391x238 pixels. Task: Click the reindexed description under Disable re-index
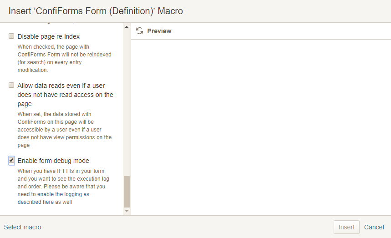pyautogui.click(x=64, y=58)
